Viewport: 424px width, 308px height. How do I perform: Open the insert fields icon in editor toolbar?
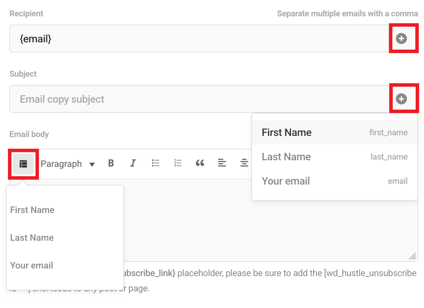(23, 164)
